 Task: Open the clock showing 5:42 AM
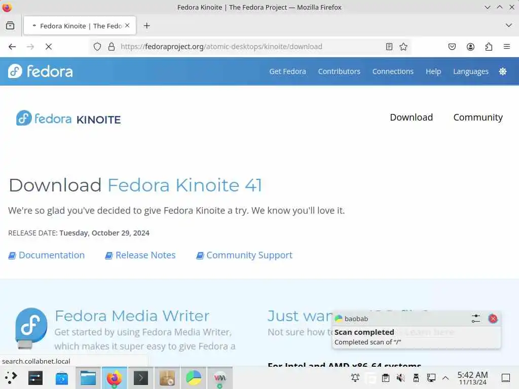pyautogui.click(x=472, y=378)
